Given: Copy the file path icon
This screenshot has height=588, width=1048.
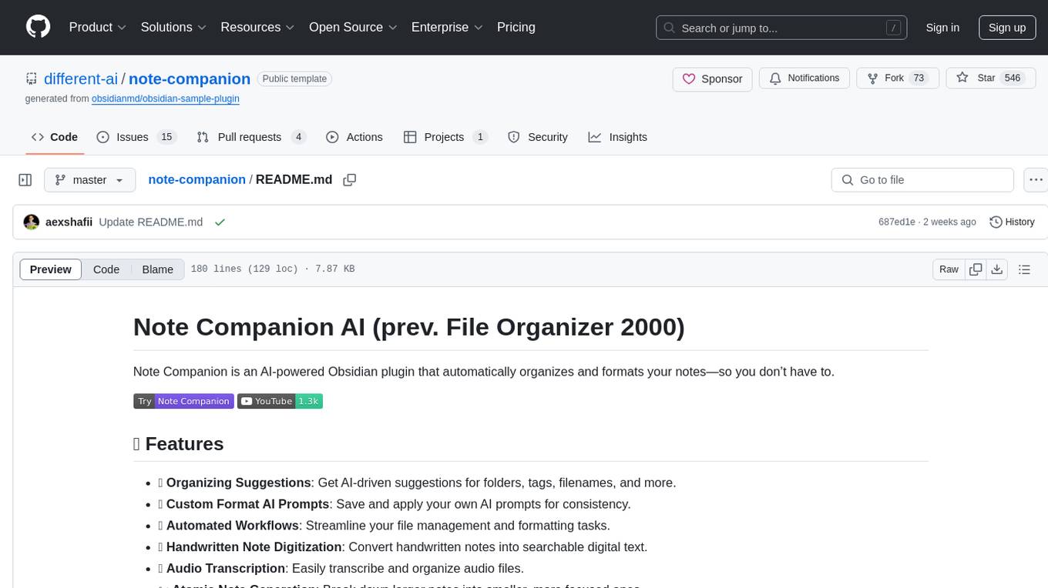Looking at the screenshot, I should [350, 180].
